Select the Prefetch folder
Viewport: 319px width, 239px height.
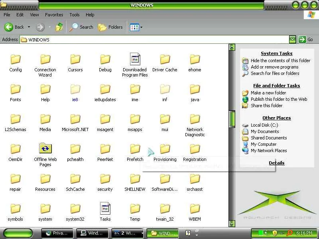135,153
